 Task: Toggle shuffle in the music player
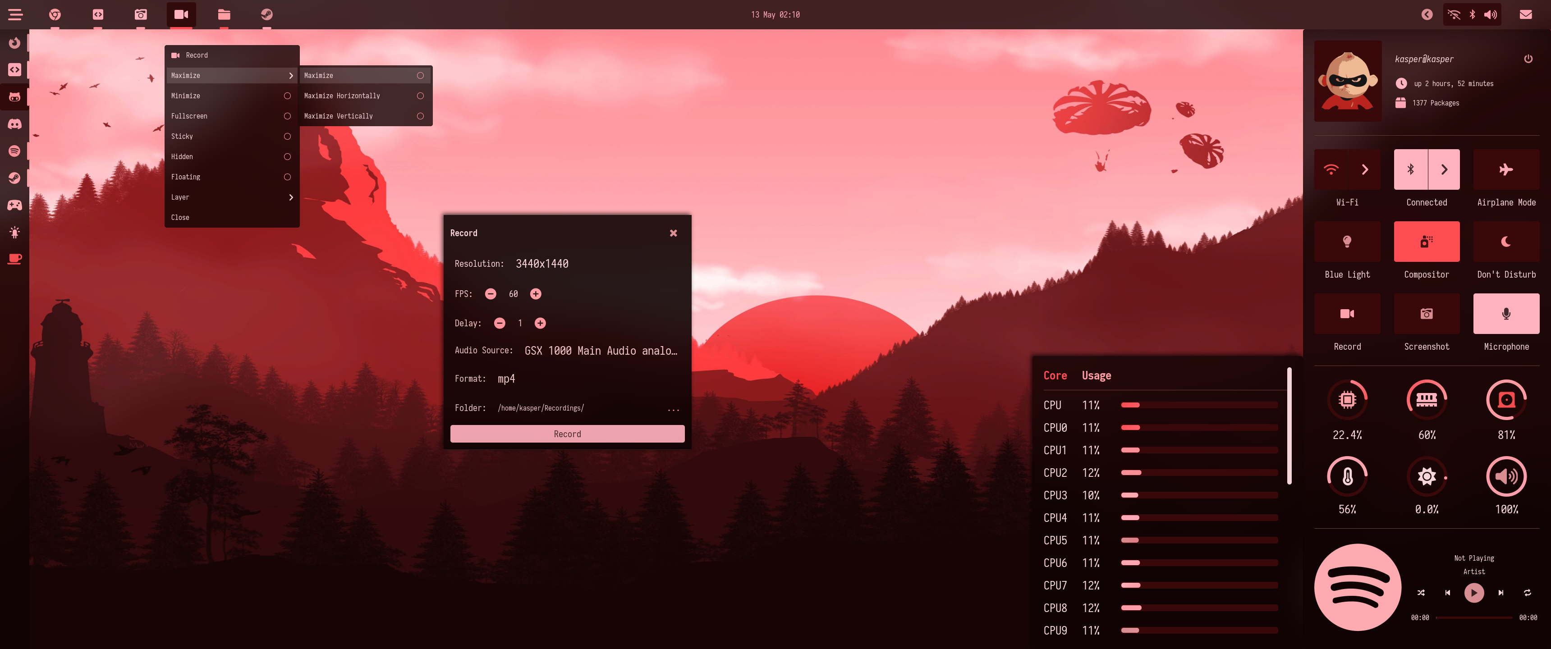click(x=1421, y=592)
